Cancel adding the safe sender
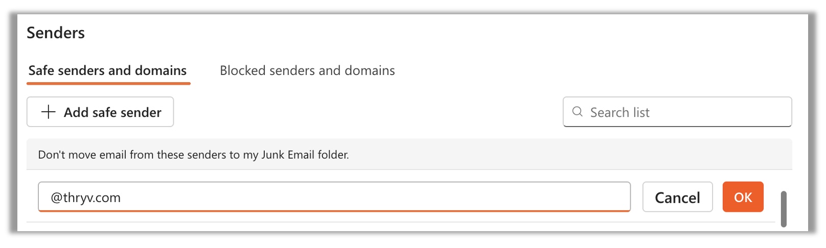Screen dimensions: 826x248 click(677, 197)
